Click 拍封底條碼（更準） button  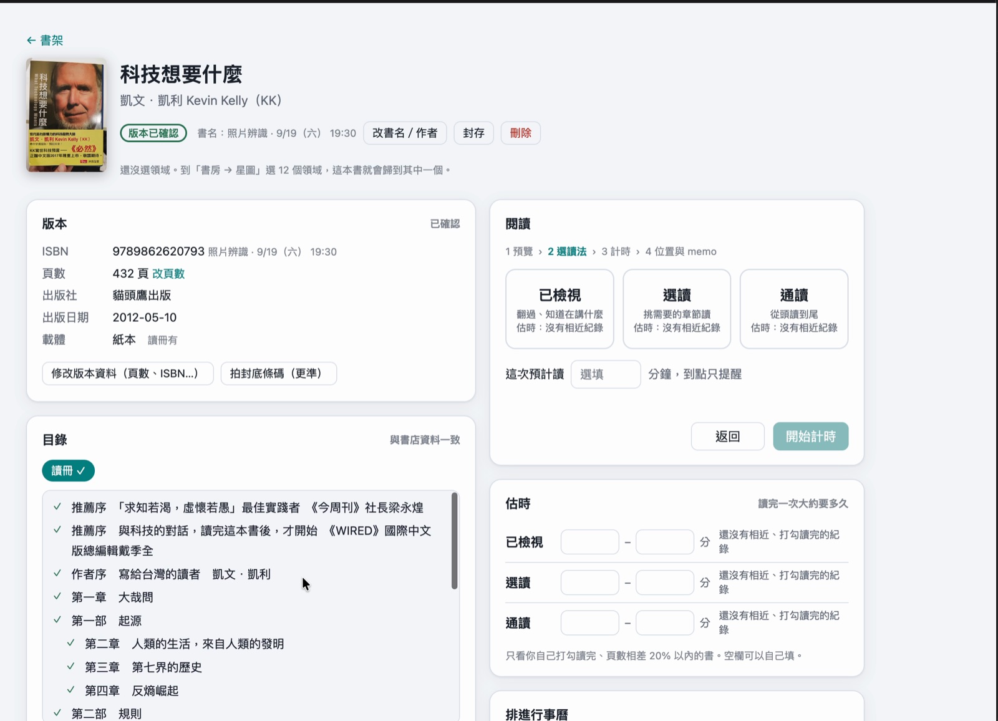pos(279,374)
